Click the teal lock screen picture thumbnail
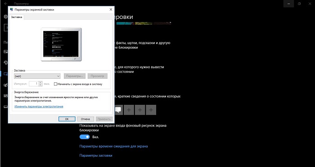This screenshot has height=167, width=315. coord(126,23)
